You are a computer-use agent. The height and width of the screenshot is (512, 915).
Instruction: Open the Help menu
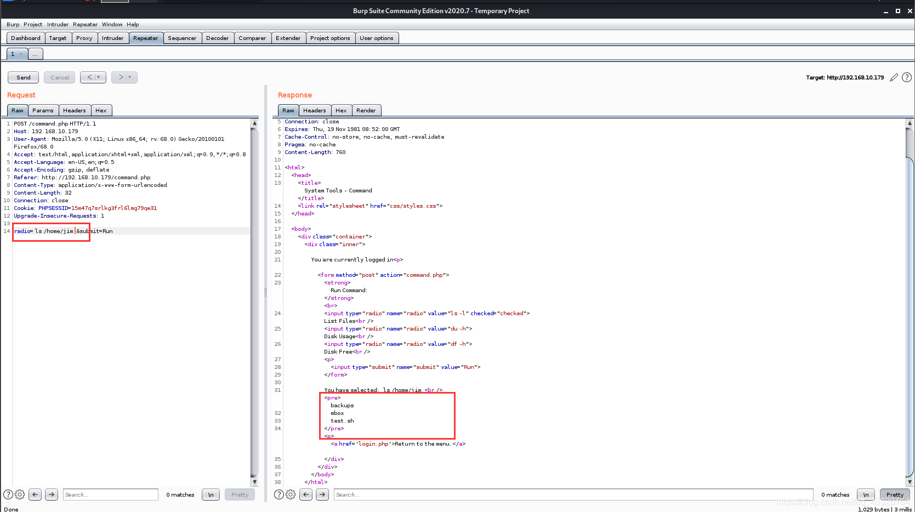(x=133, y=25)
